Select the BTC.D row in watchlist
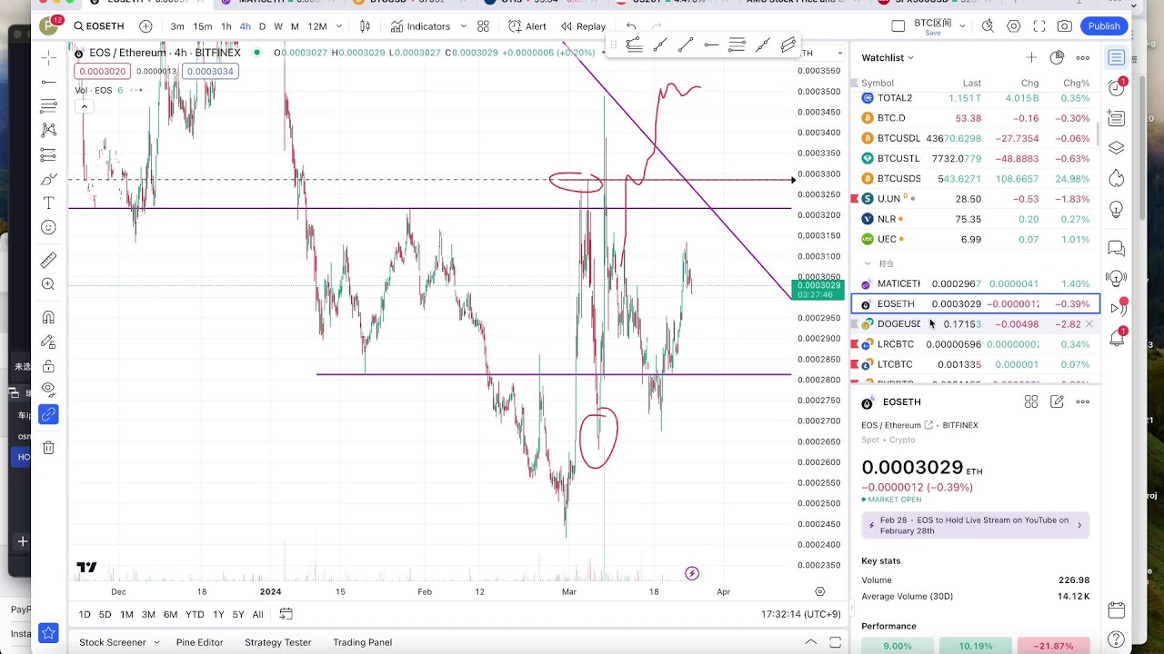1164x654 pixels. pyautogui.click(x=975, y=118)
